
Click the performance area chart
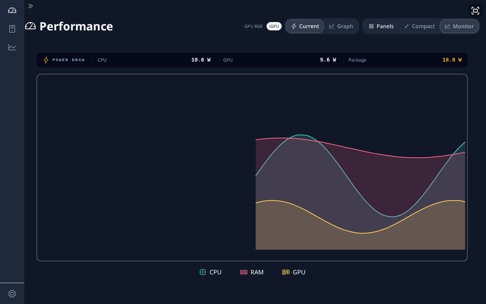(x=252, y=168)
